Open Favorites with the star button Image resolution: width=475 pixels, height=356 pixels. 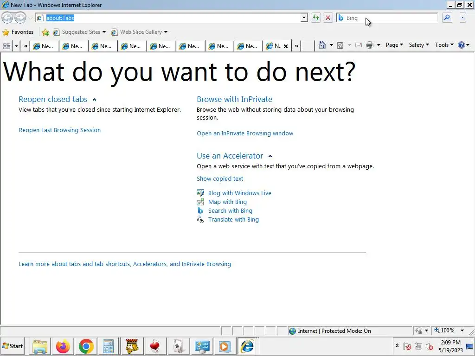point(18,32)
